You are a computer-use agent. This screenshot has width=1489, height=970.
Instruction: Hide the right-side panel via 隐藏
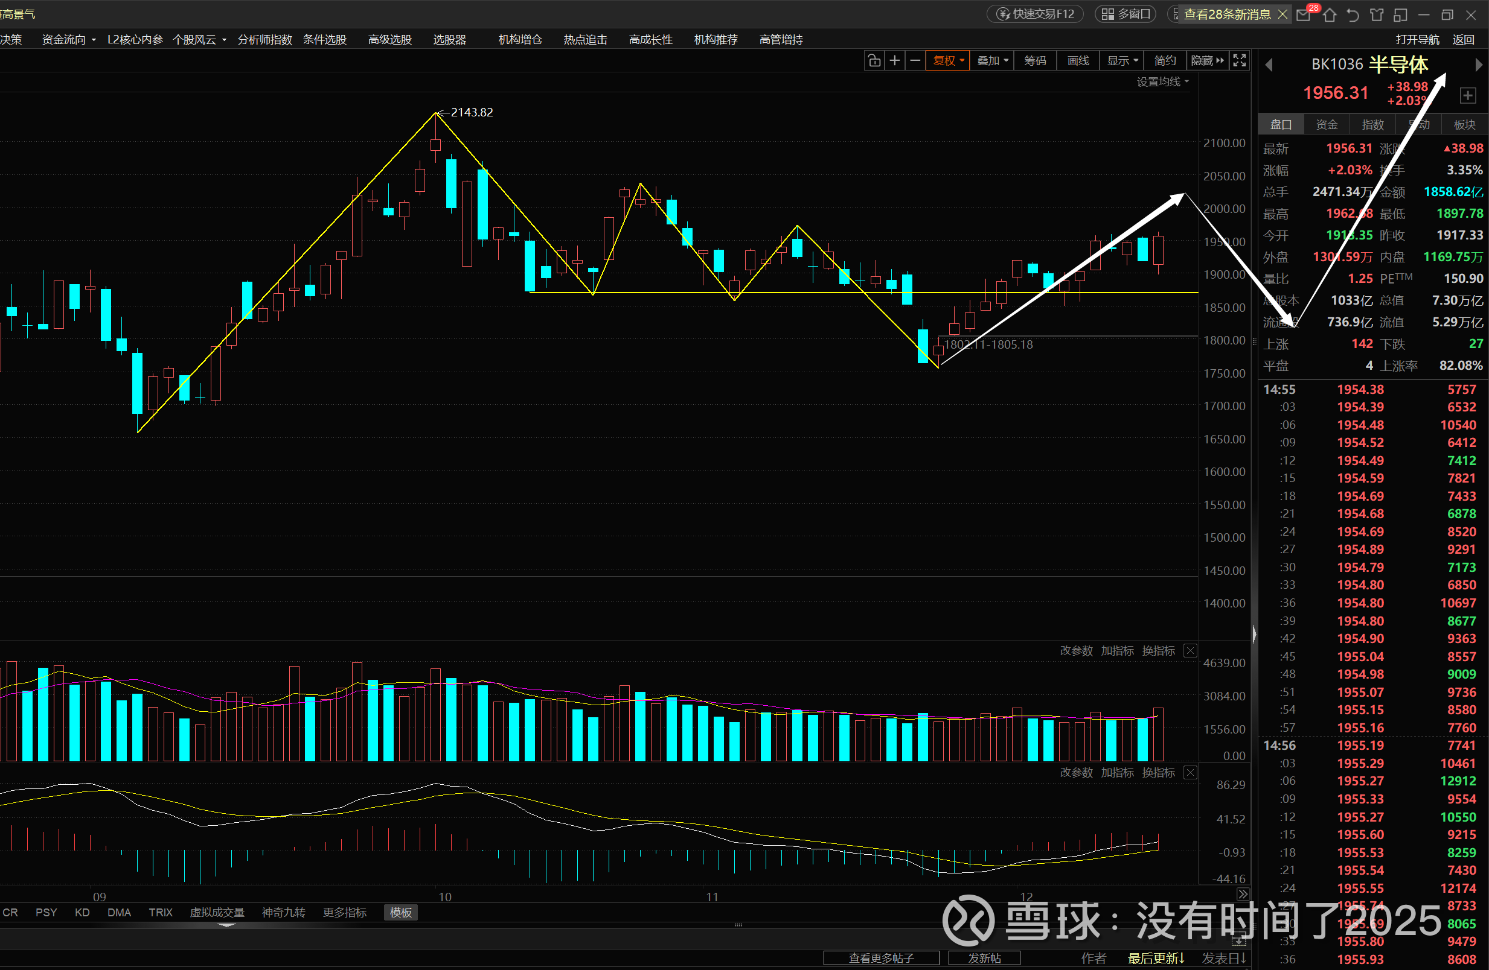pos(1207,60)
